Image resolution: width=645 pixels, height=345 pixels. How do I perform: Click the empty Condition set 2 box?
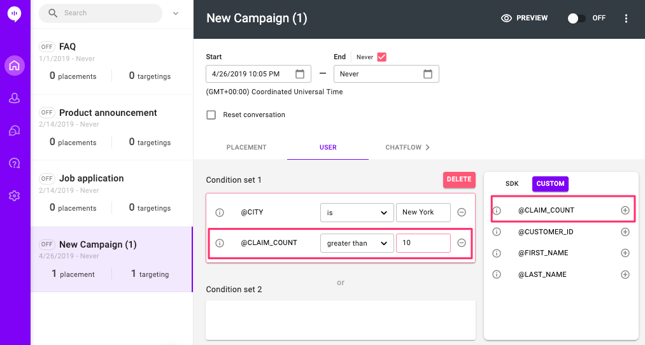coord(341,320)
